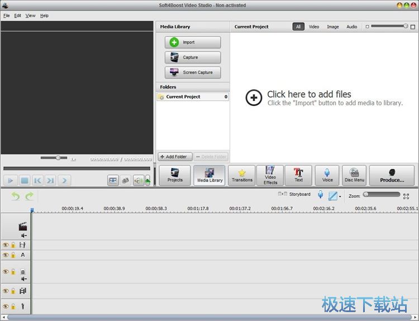419x321 pixels.
Task: Open the volume slider arrow in preview
Action: [147, 181]
